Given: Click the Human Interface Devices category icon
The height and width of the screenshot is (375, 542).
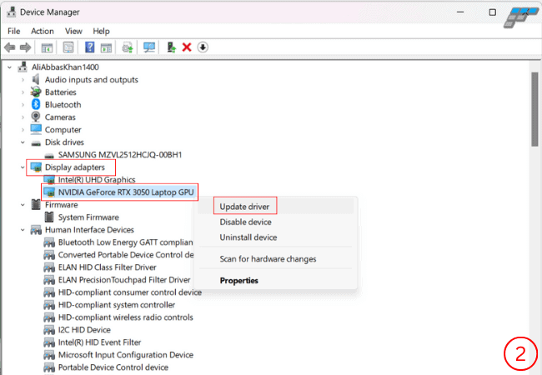Looking at the screenshot, I should tap(36, 230).
